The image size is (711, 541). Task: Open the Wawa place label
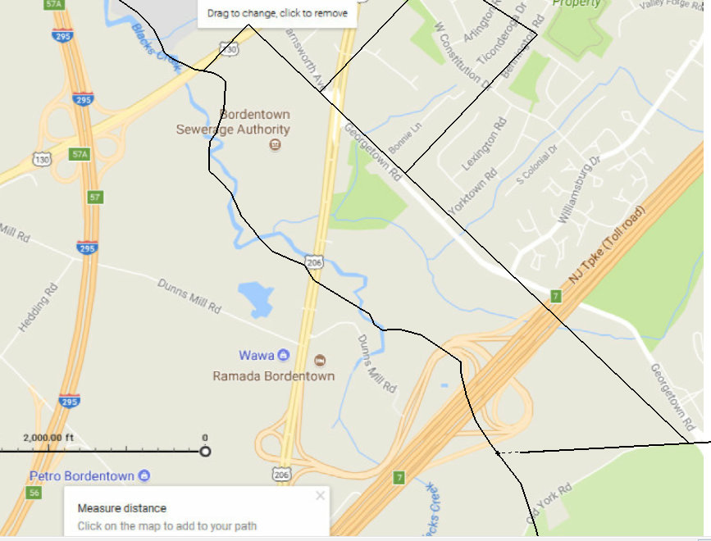tap(257, 355)
